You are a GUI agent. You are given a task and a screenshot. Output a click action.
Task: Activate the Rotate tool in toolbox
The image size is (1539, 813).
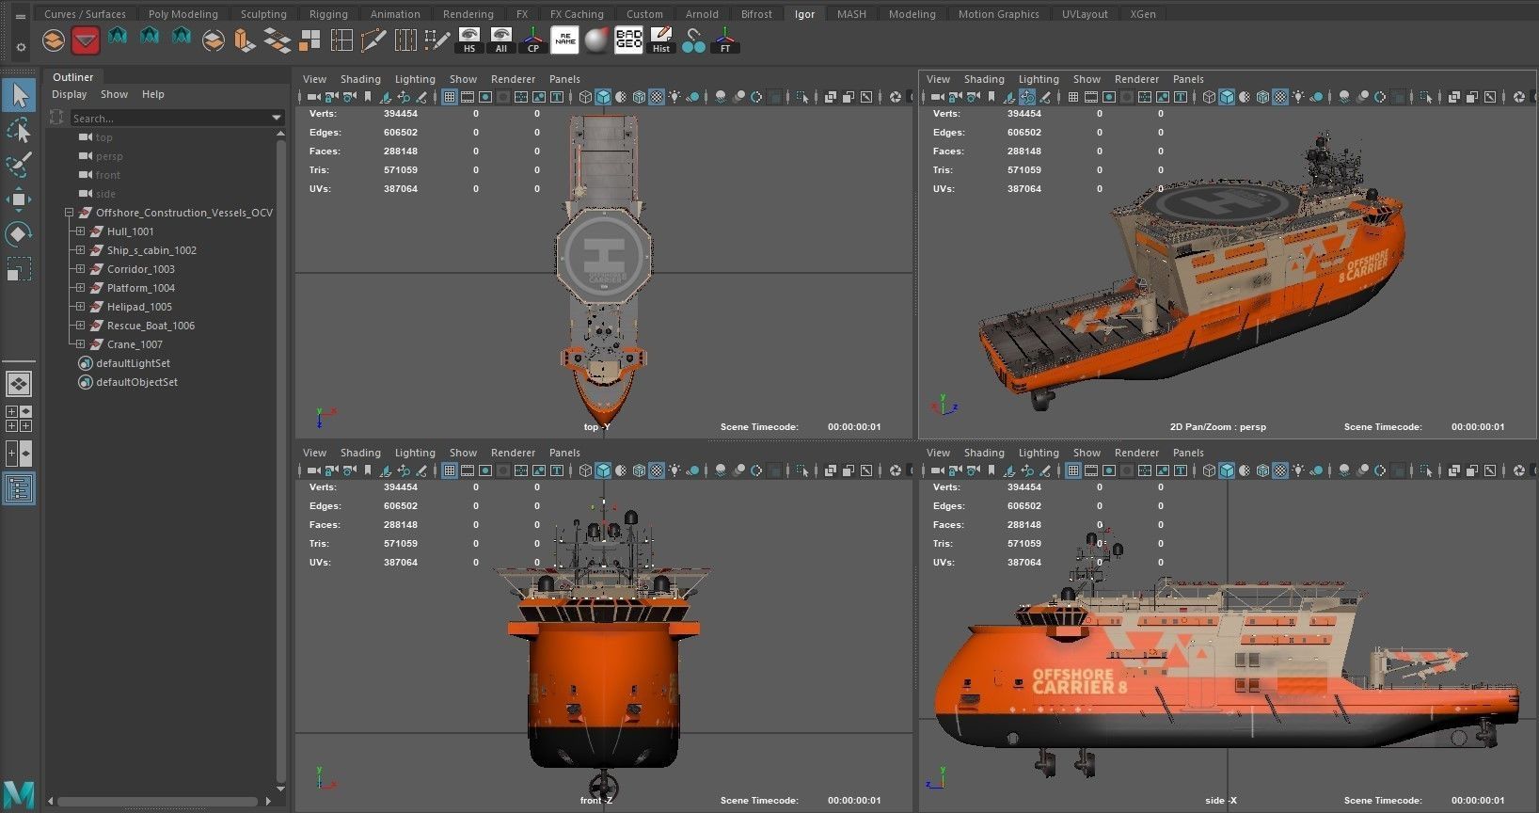click(x=19, y=233)
